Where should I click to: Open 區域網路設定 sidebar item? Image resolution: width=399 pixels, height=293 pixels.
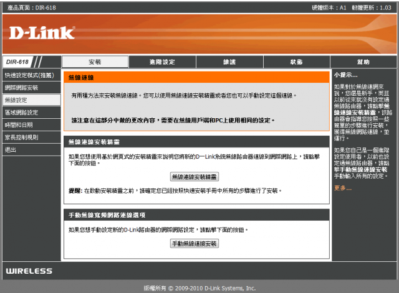click(32, 113)
